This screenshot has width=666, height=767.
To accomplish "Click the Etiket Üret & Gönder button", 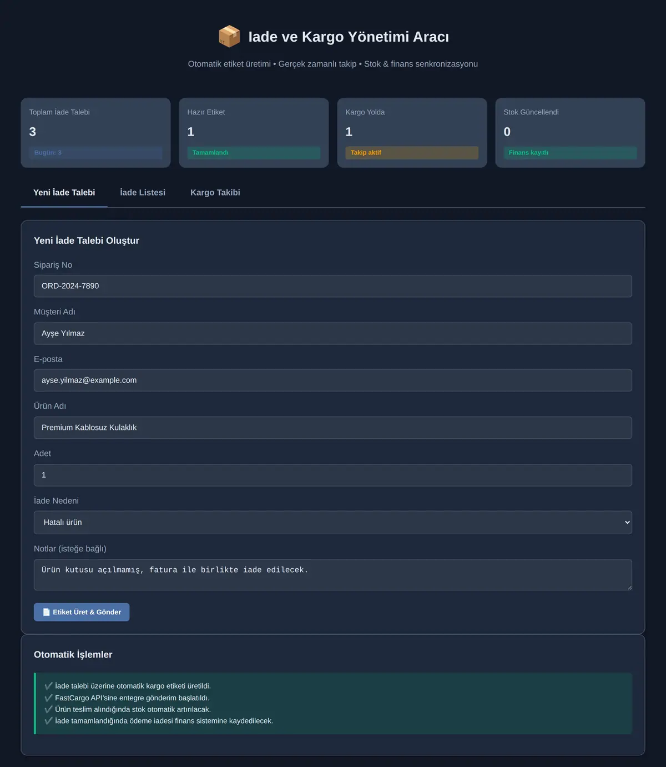I will point(82,612).
